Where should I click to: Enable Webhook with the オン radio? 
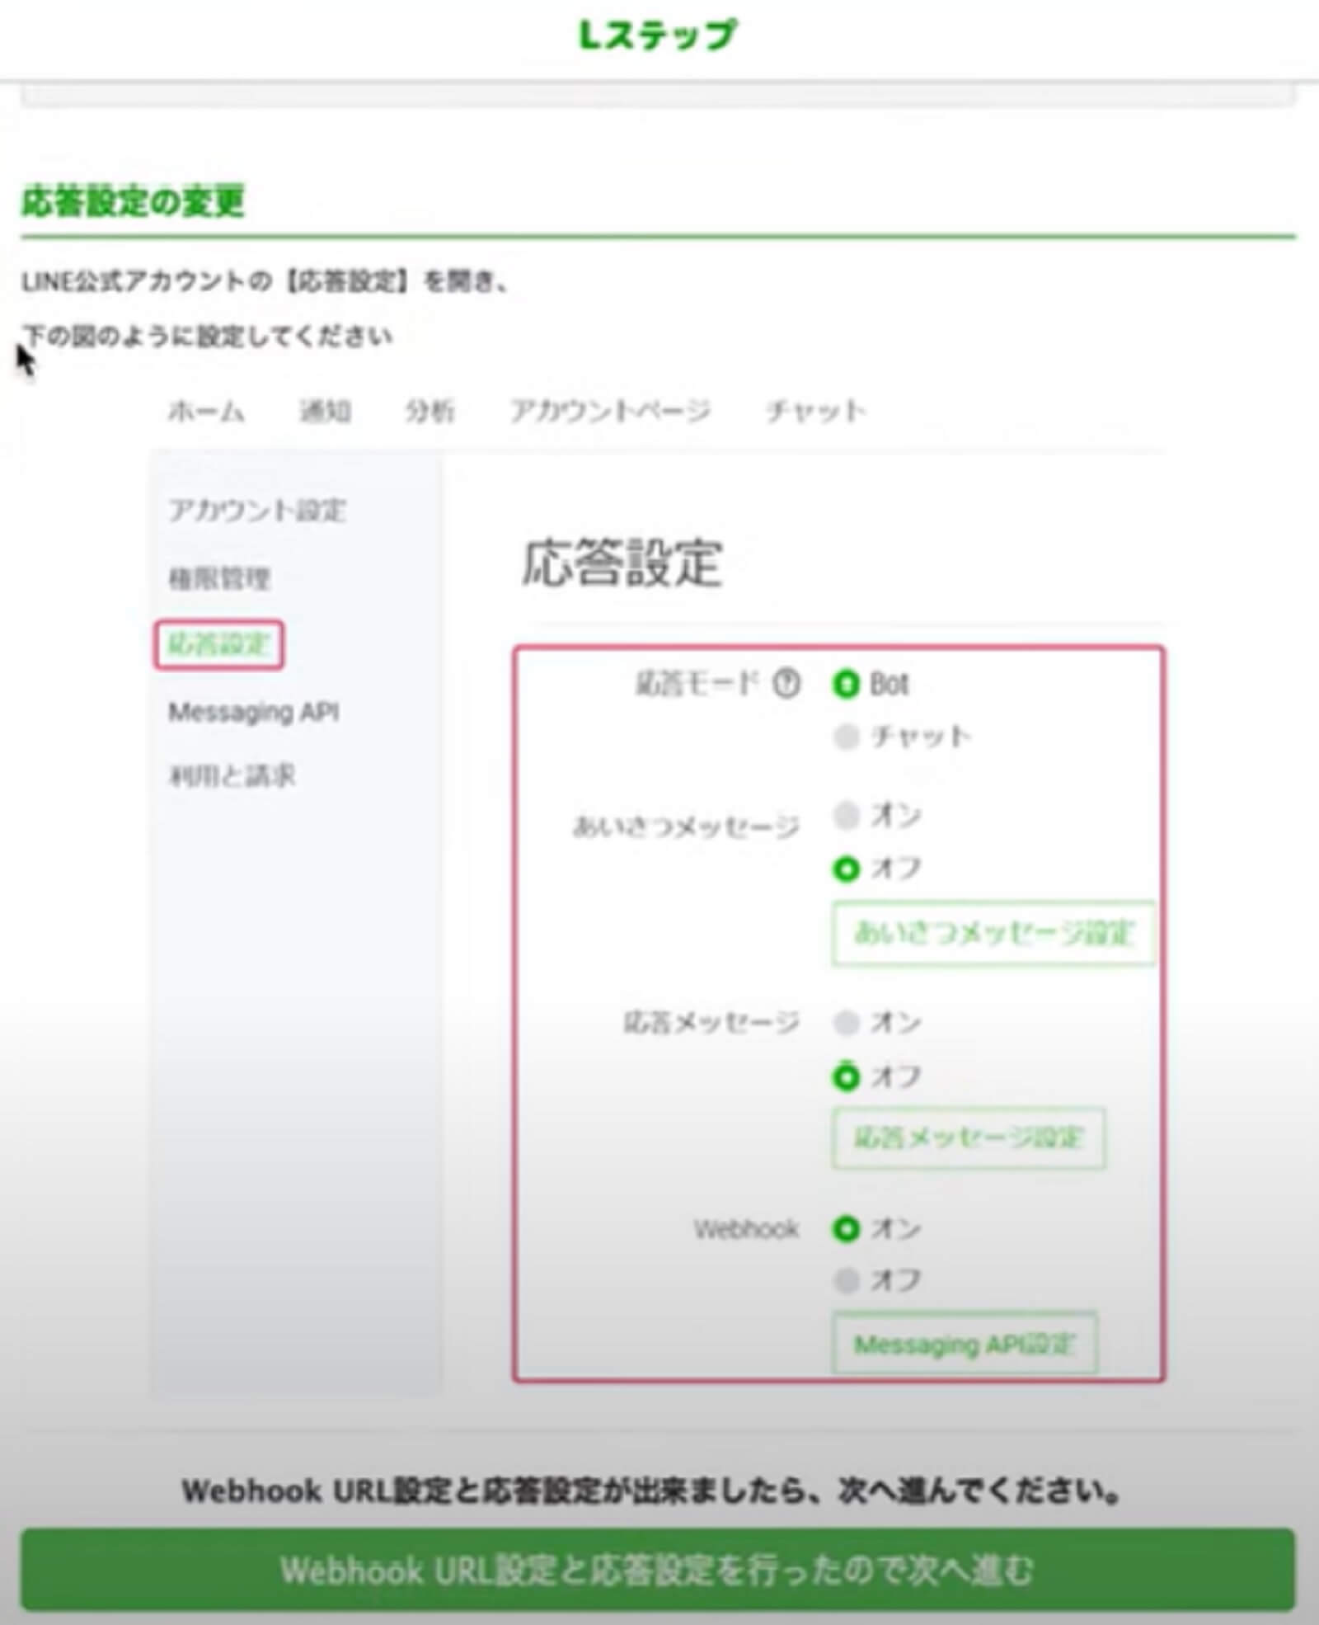(x=846, y=1229)
